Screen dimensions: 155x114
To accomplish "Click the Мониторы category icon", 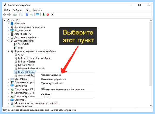I will point(12,100).
